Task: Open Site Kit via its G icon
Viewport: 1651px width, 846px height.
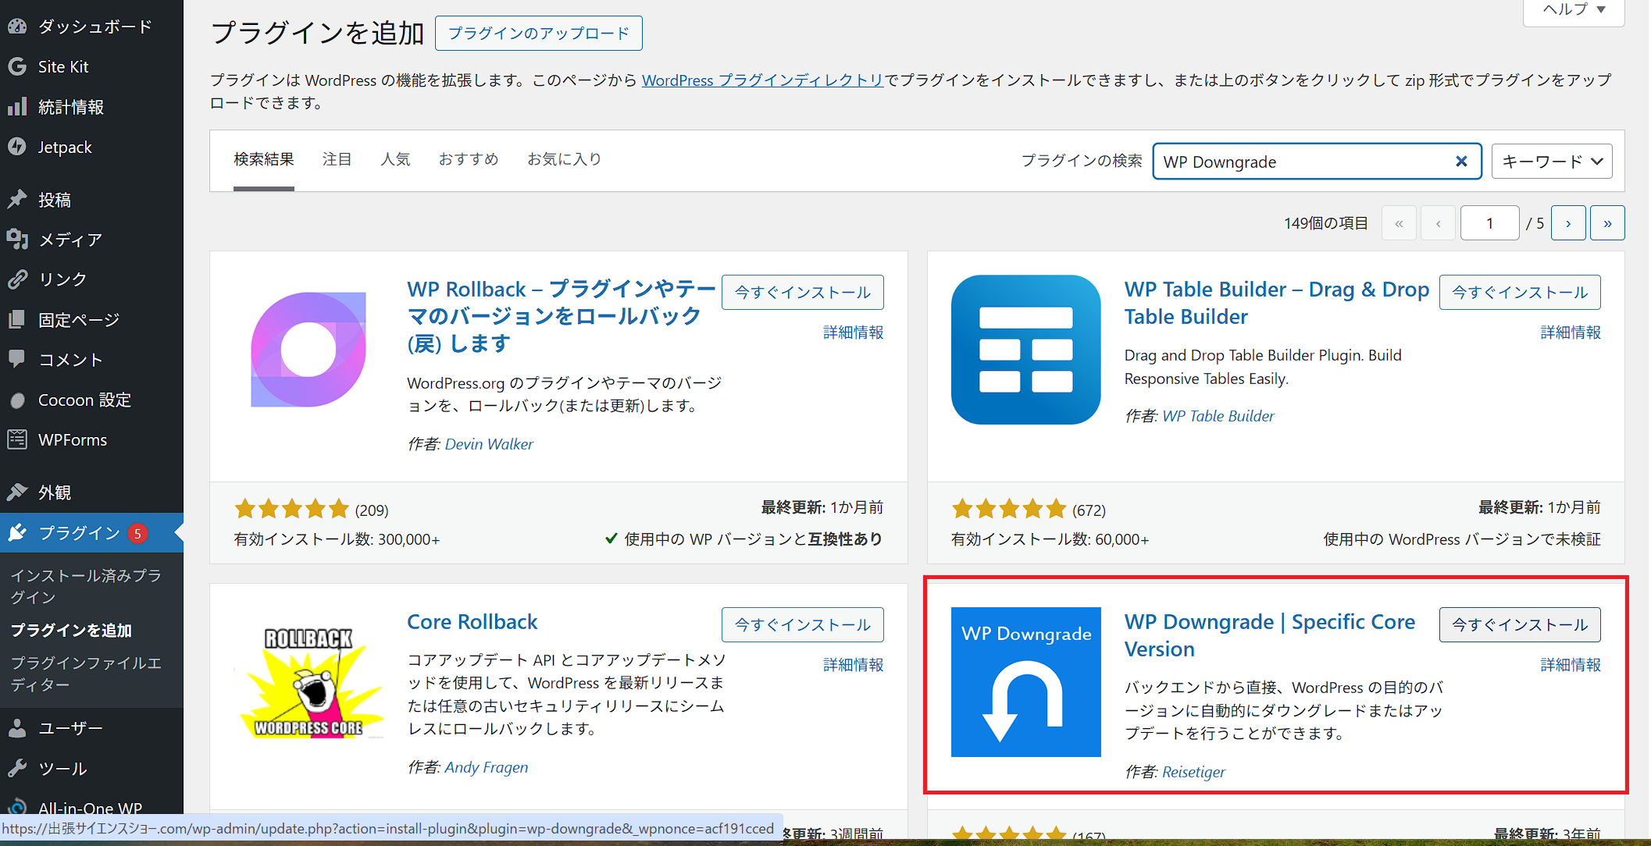Action: tap(17, 66)
